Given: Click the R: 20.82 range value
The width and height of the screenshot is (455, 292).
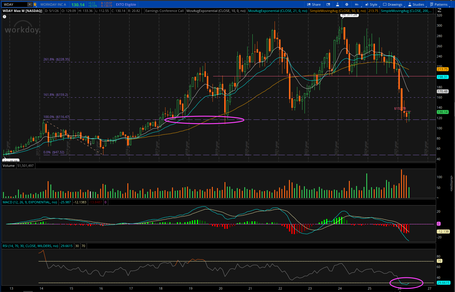Looking at the screenshot, I should tap(134, 11).
